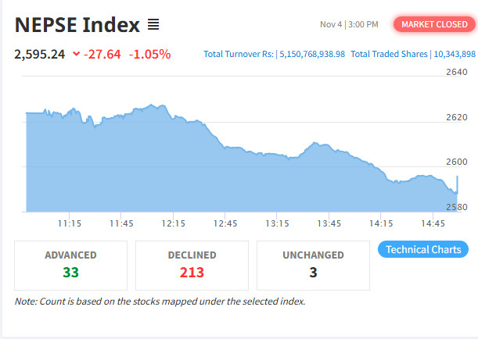Click the MARKET CLOSED status badge
This screenshot has height=339, width=478.
click(x=433, y=24)
